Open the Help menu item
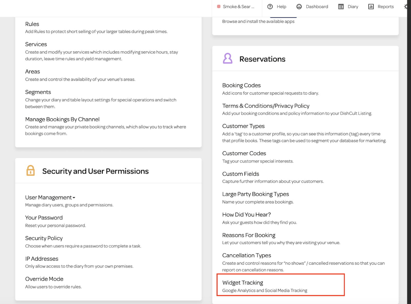Viewport: 411px width, 304px height. click(x=281, y=7)
